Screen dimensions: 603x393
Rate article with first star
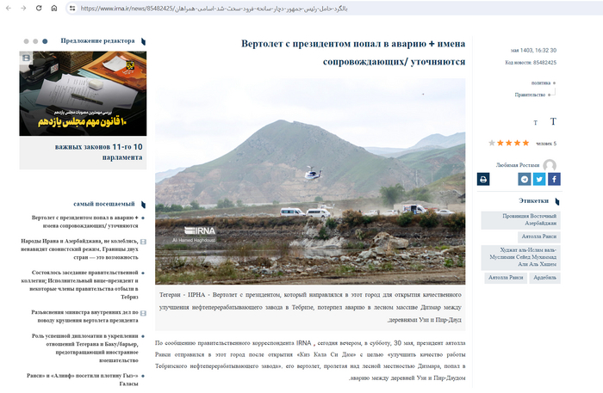pyautogui.click(x=492, y=143)
